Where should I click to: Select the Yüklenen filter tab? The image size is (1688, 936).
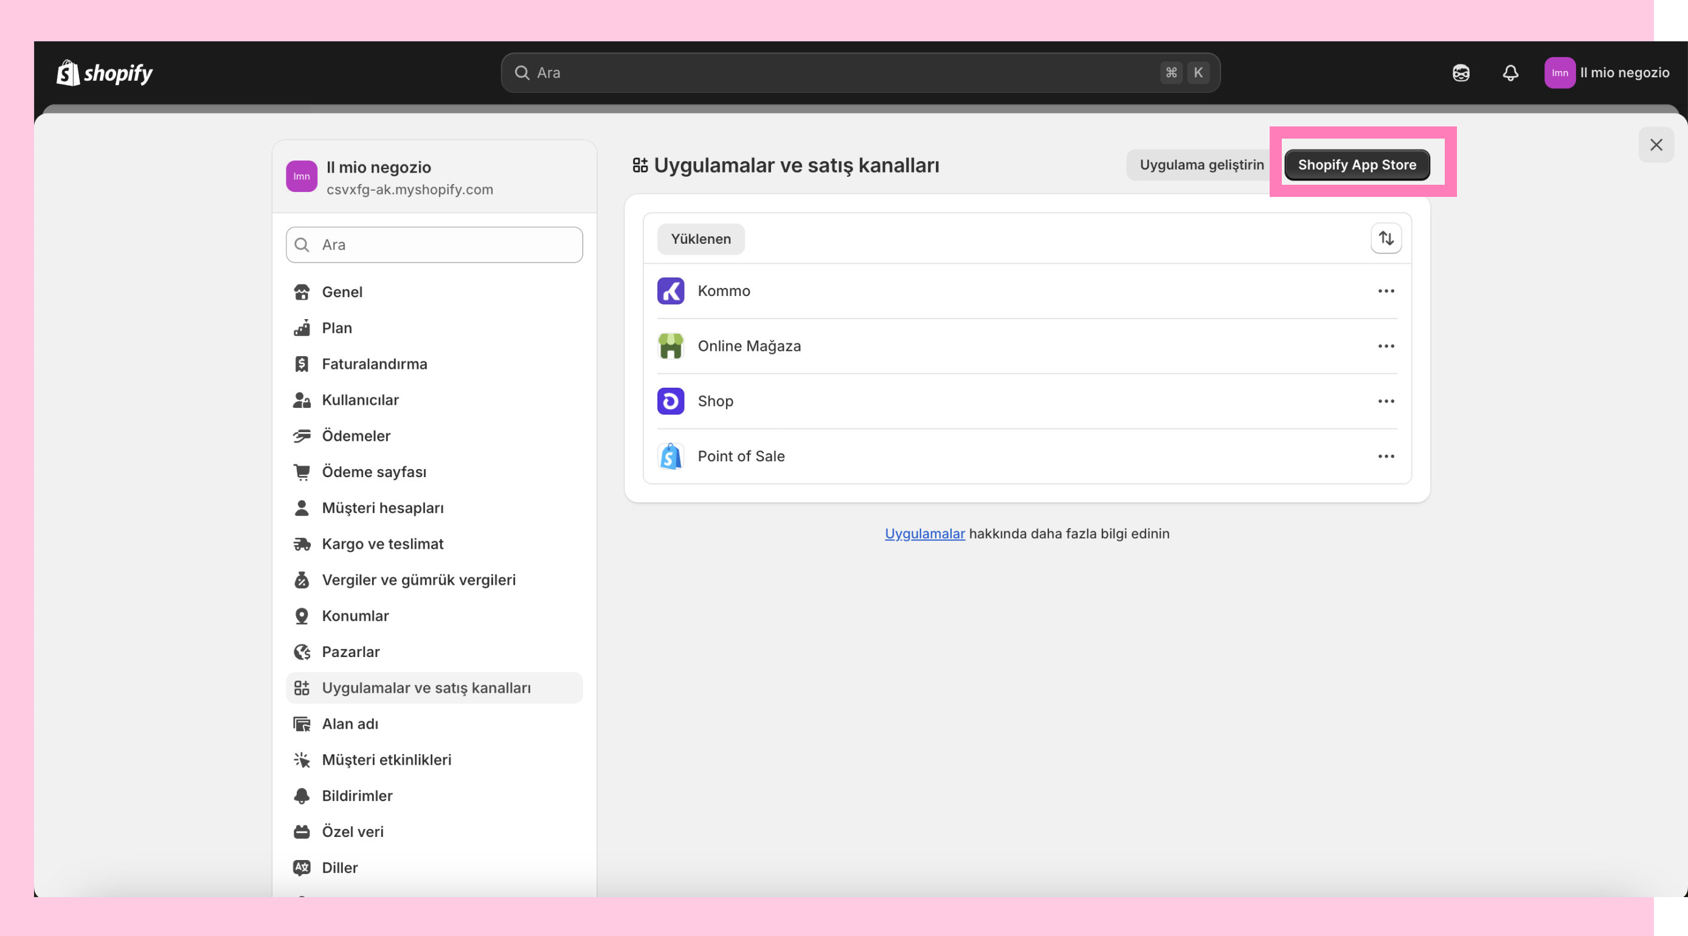[x=700, y=239]
